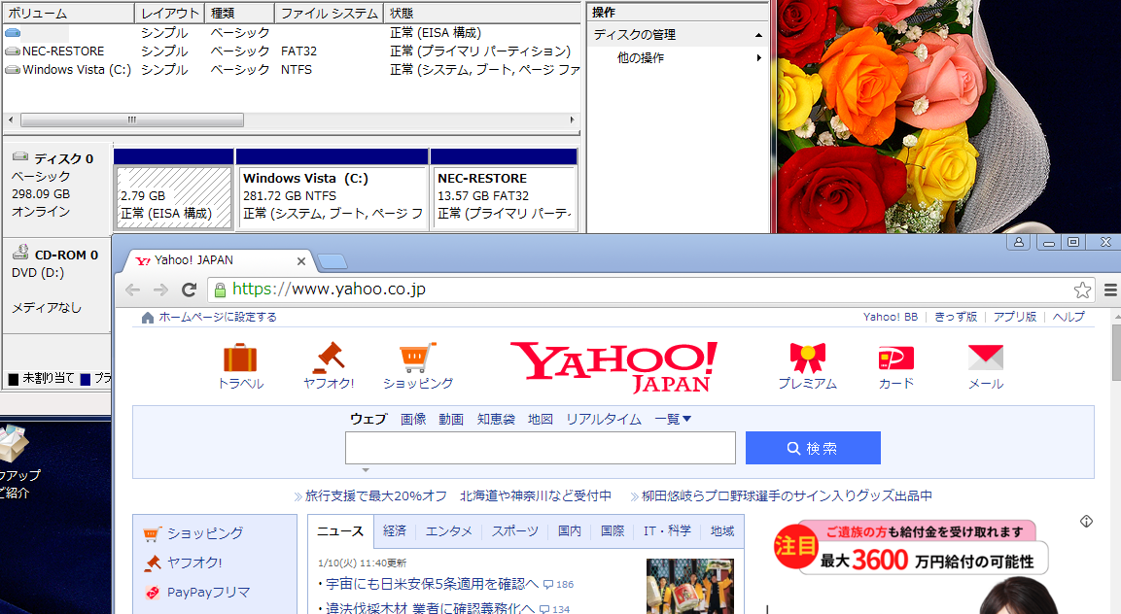Collapse the ディスクの管理 actions section
Image resolution: width=1121 pixels, height=614 pixels.
click(x=758, y=34)
